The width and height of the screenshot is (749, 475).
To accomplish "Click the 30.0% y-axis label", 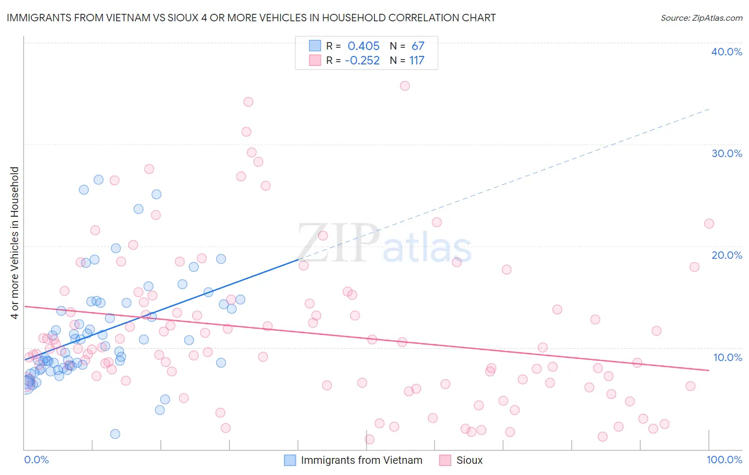I will (727, 153).
